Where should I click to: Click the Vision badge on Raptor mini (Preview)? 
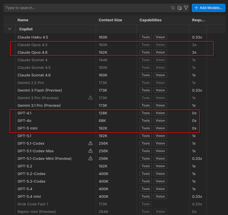click(x=160, y=211)
